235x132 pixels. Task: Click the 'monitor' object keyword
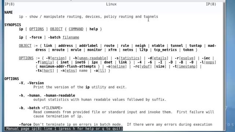[x=95, y=50]
